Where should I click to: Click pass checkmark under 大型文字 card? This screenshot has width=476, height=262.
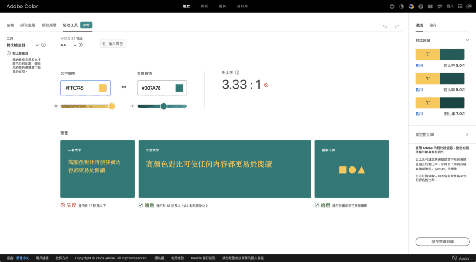[x=140, y=205]
